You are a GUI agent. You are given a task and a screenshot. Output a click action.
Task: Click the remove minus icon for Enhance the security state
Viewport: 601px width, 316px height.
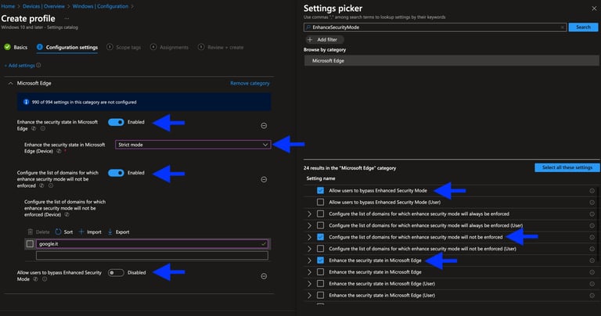tap(264, 126)
